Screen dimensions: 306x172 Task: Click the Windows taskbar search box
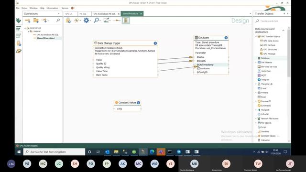point(54,152)
